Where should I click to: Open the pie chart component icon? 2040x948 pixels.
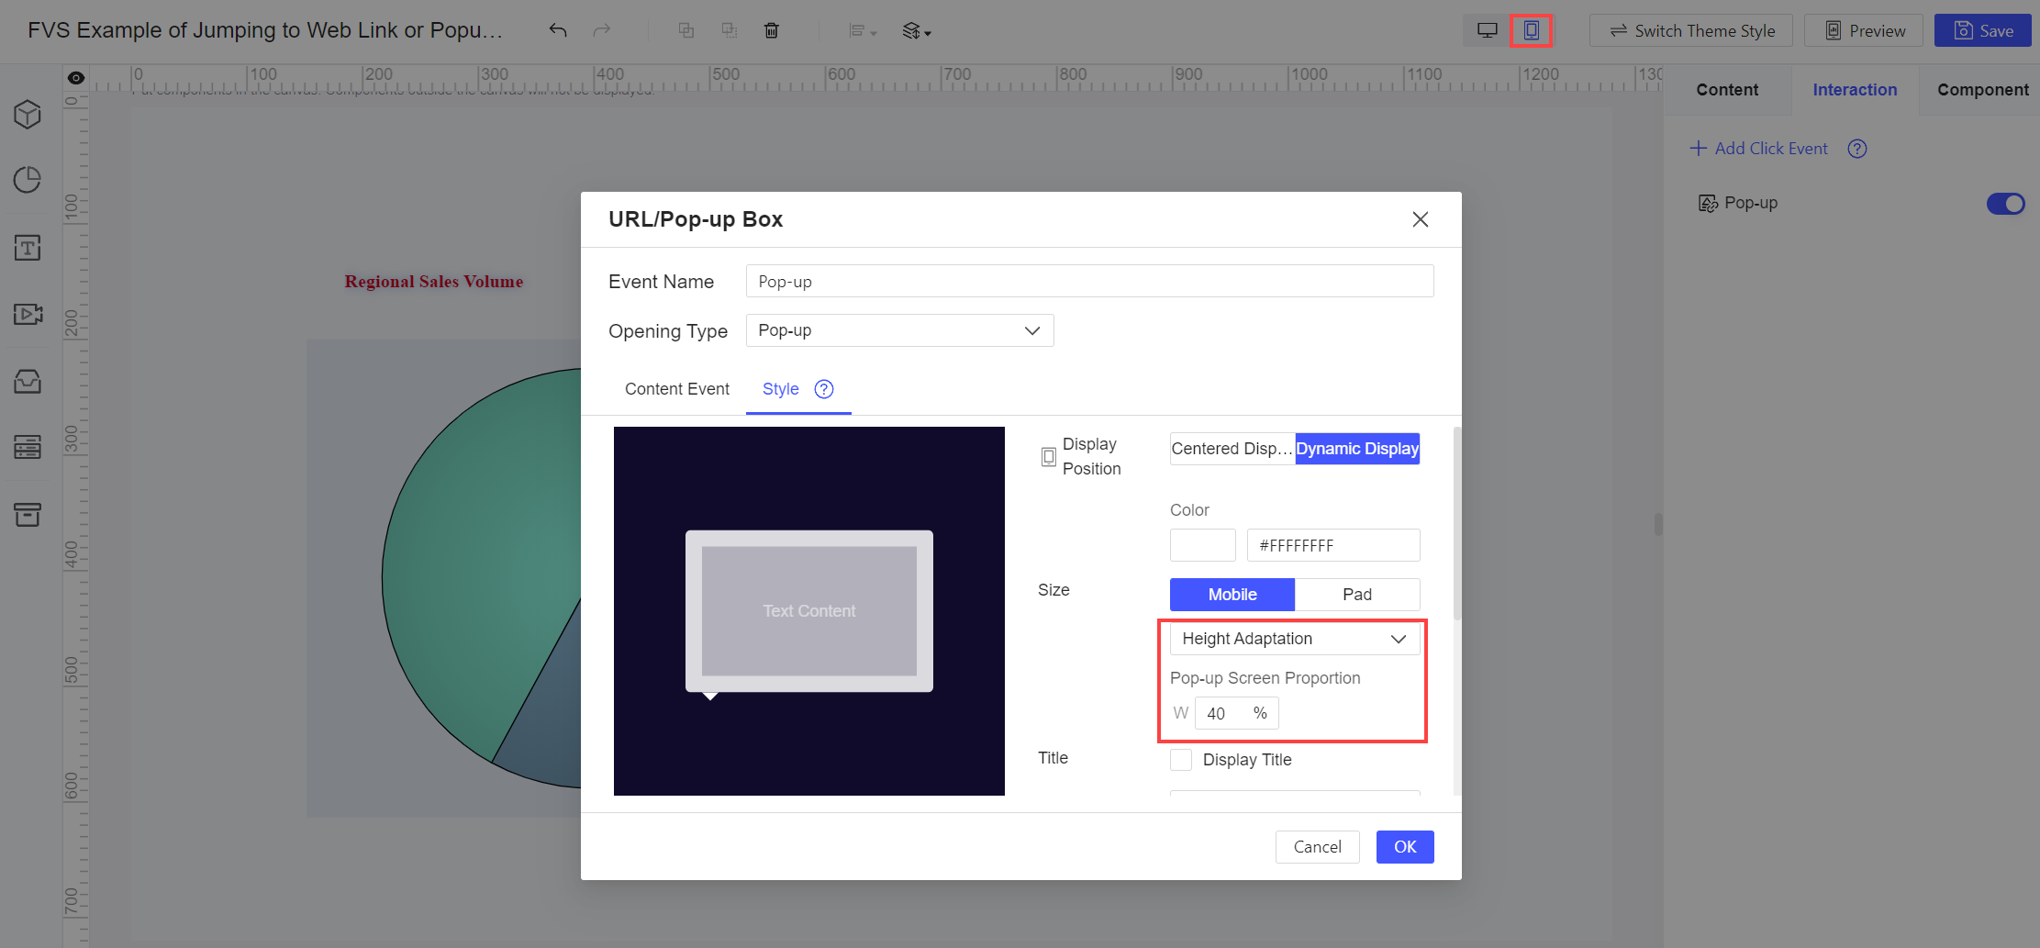(x=28, y=179)
